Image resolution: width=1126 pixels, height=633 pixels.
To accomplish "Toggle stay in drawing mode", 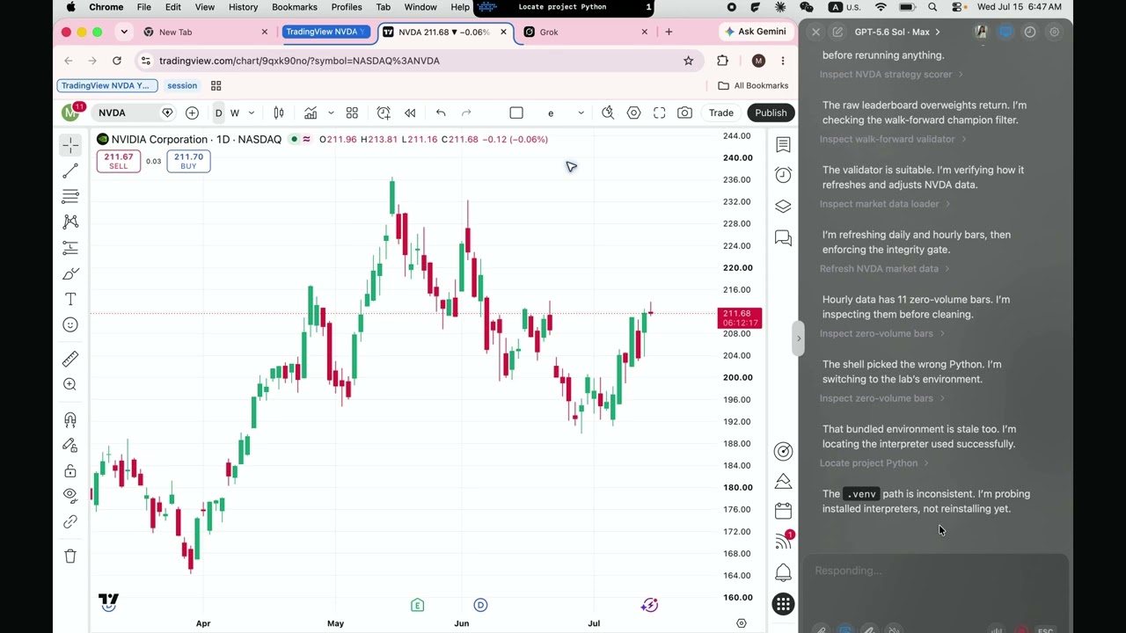I will [x=70, y=446].
